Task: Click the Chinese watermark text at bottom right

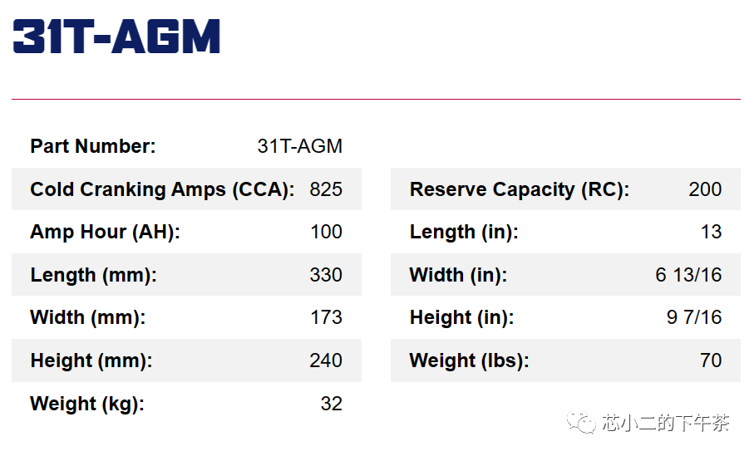Action: [666, 423]
